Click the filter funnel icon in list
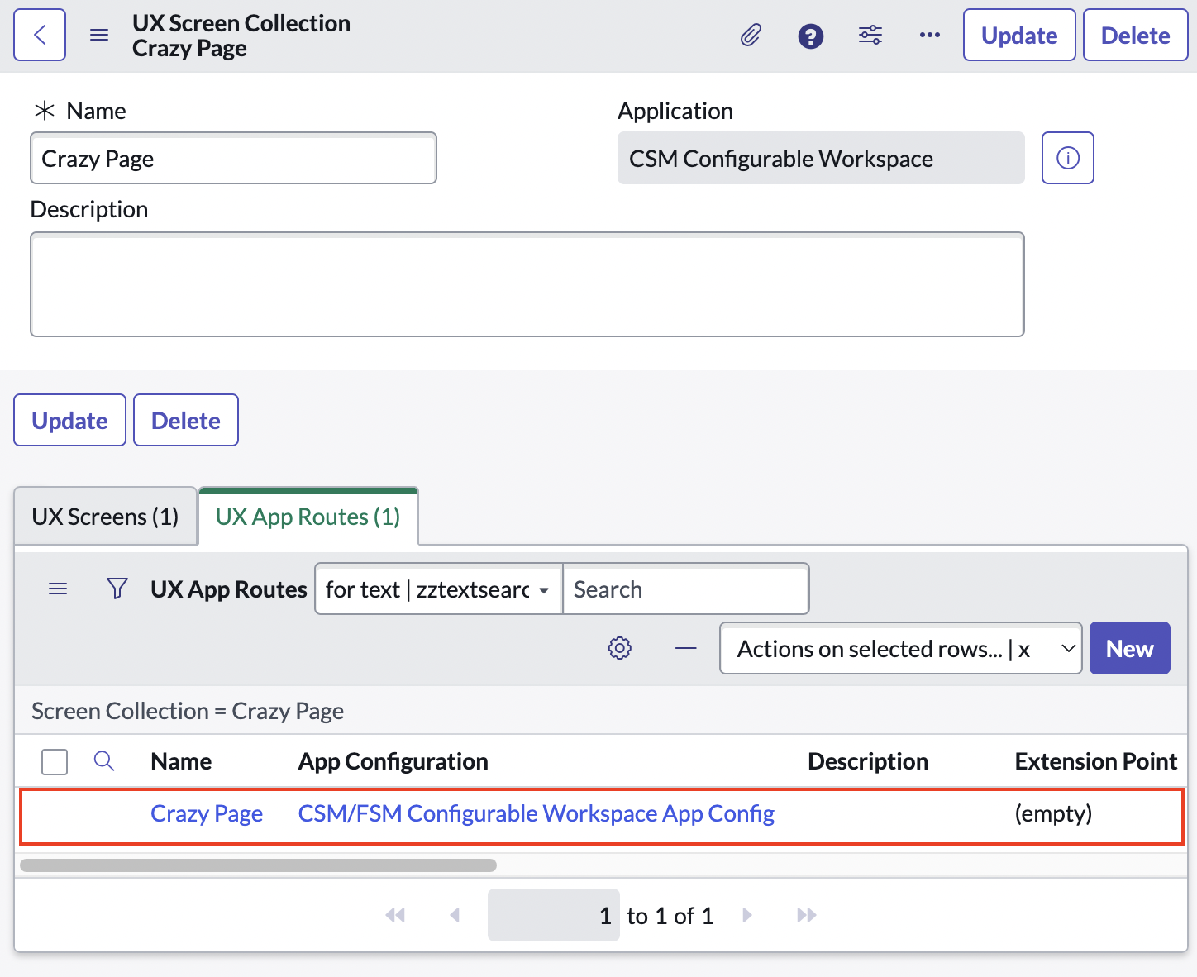The height and width of the screenshot is (977, 1197). tap(117, 589)
